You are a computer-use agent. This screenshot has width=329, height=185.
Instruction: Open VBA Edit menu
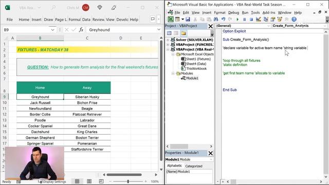click(x=186, y=12)
